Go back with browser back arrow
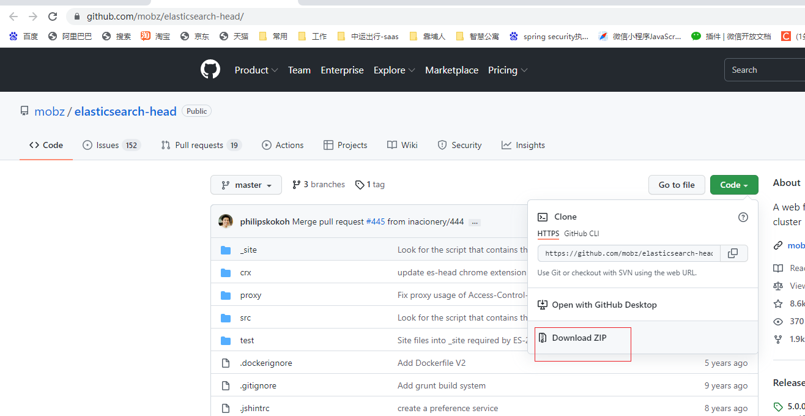805x416 pixels. (x=13, y=17)
